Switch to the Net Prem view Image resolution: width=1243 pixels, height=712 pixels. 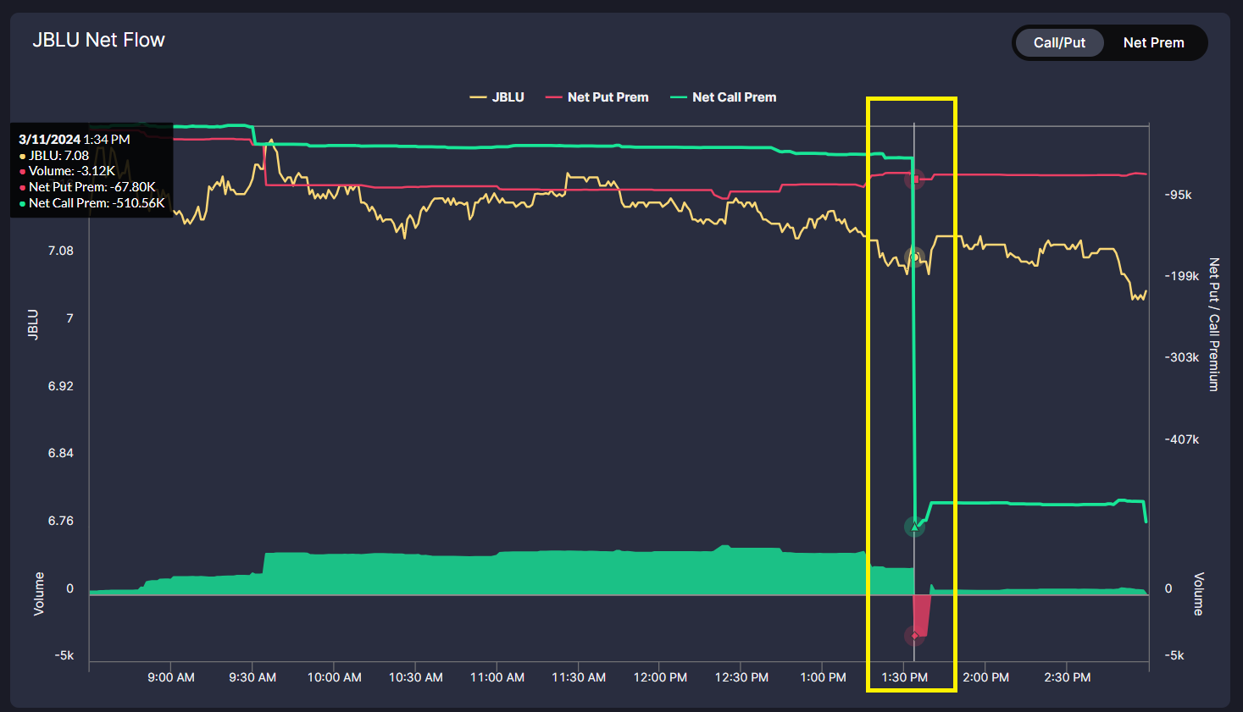tap(1153, 42)
